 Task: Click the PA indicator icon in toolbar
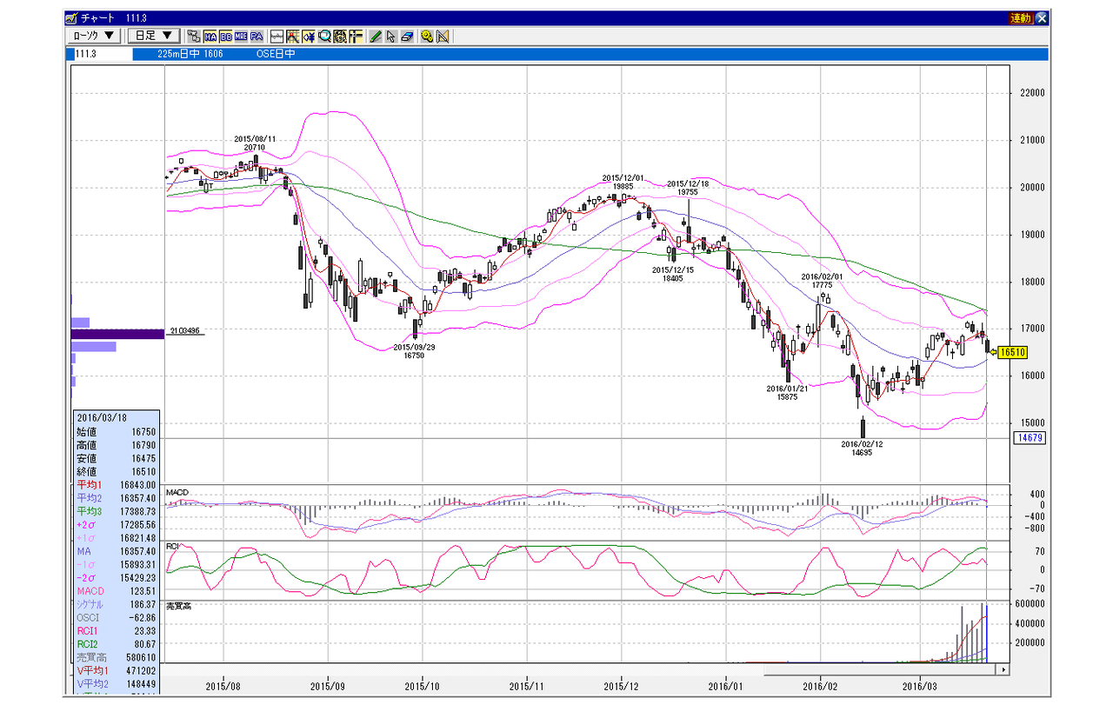257,37
